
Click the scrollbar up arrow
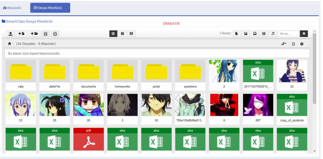[315, 31]
